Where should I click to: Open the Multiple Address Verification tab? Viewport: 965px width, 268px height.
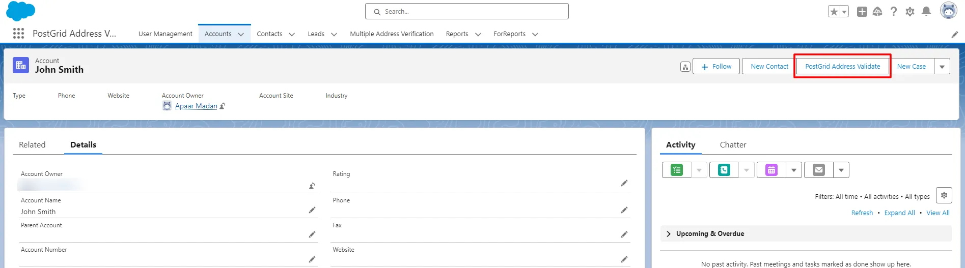(x=392, y=34)
